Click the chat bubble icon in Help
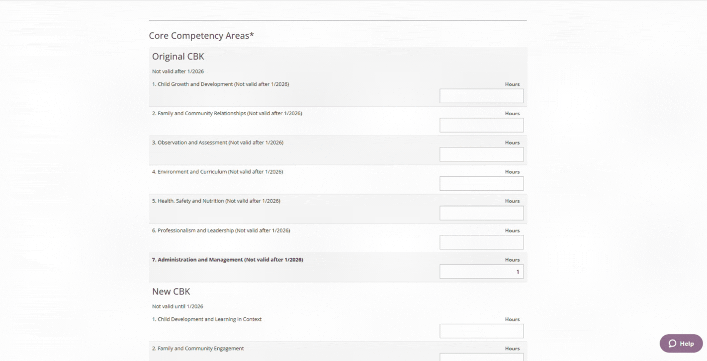This screenshot has width=707, height=361. (672, 344)
